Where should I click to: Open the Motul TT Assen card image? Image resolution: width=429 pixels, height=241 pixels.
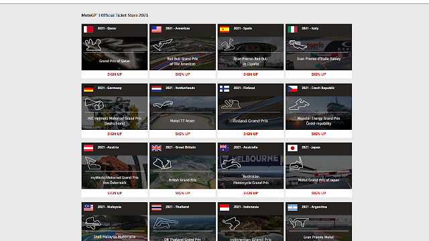point(182,113)
